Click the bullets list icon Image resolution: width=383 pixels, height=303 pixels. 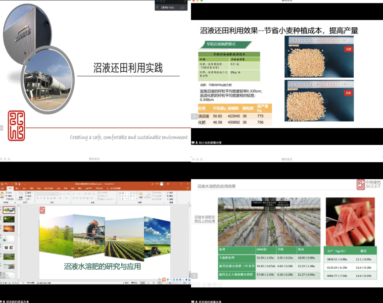pyautogui.click(x=74, y=193)
